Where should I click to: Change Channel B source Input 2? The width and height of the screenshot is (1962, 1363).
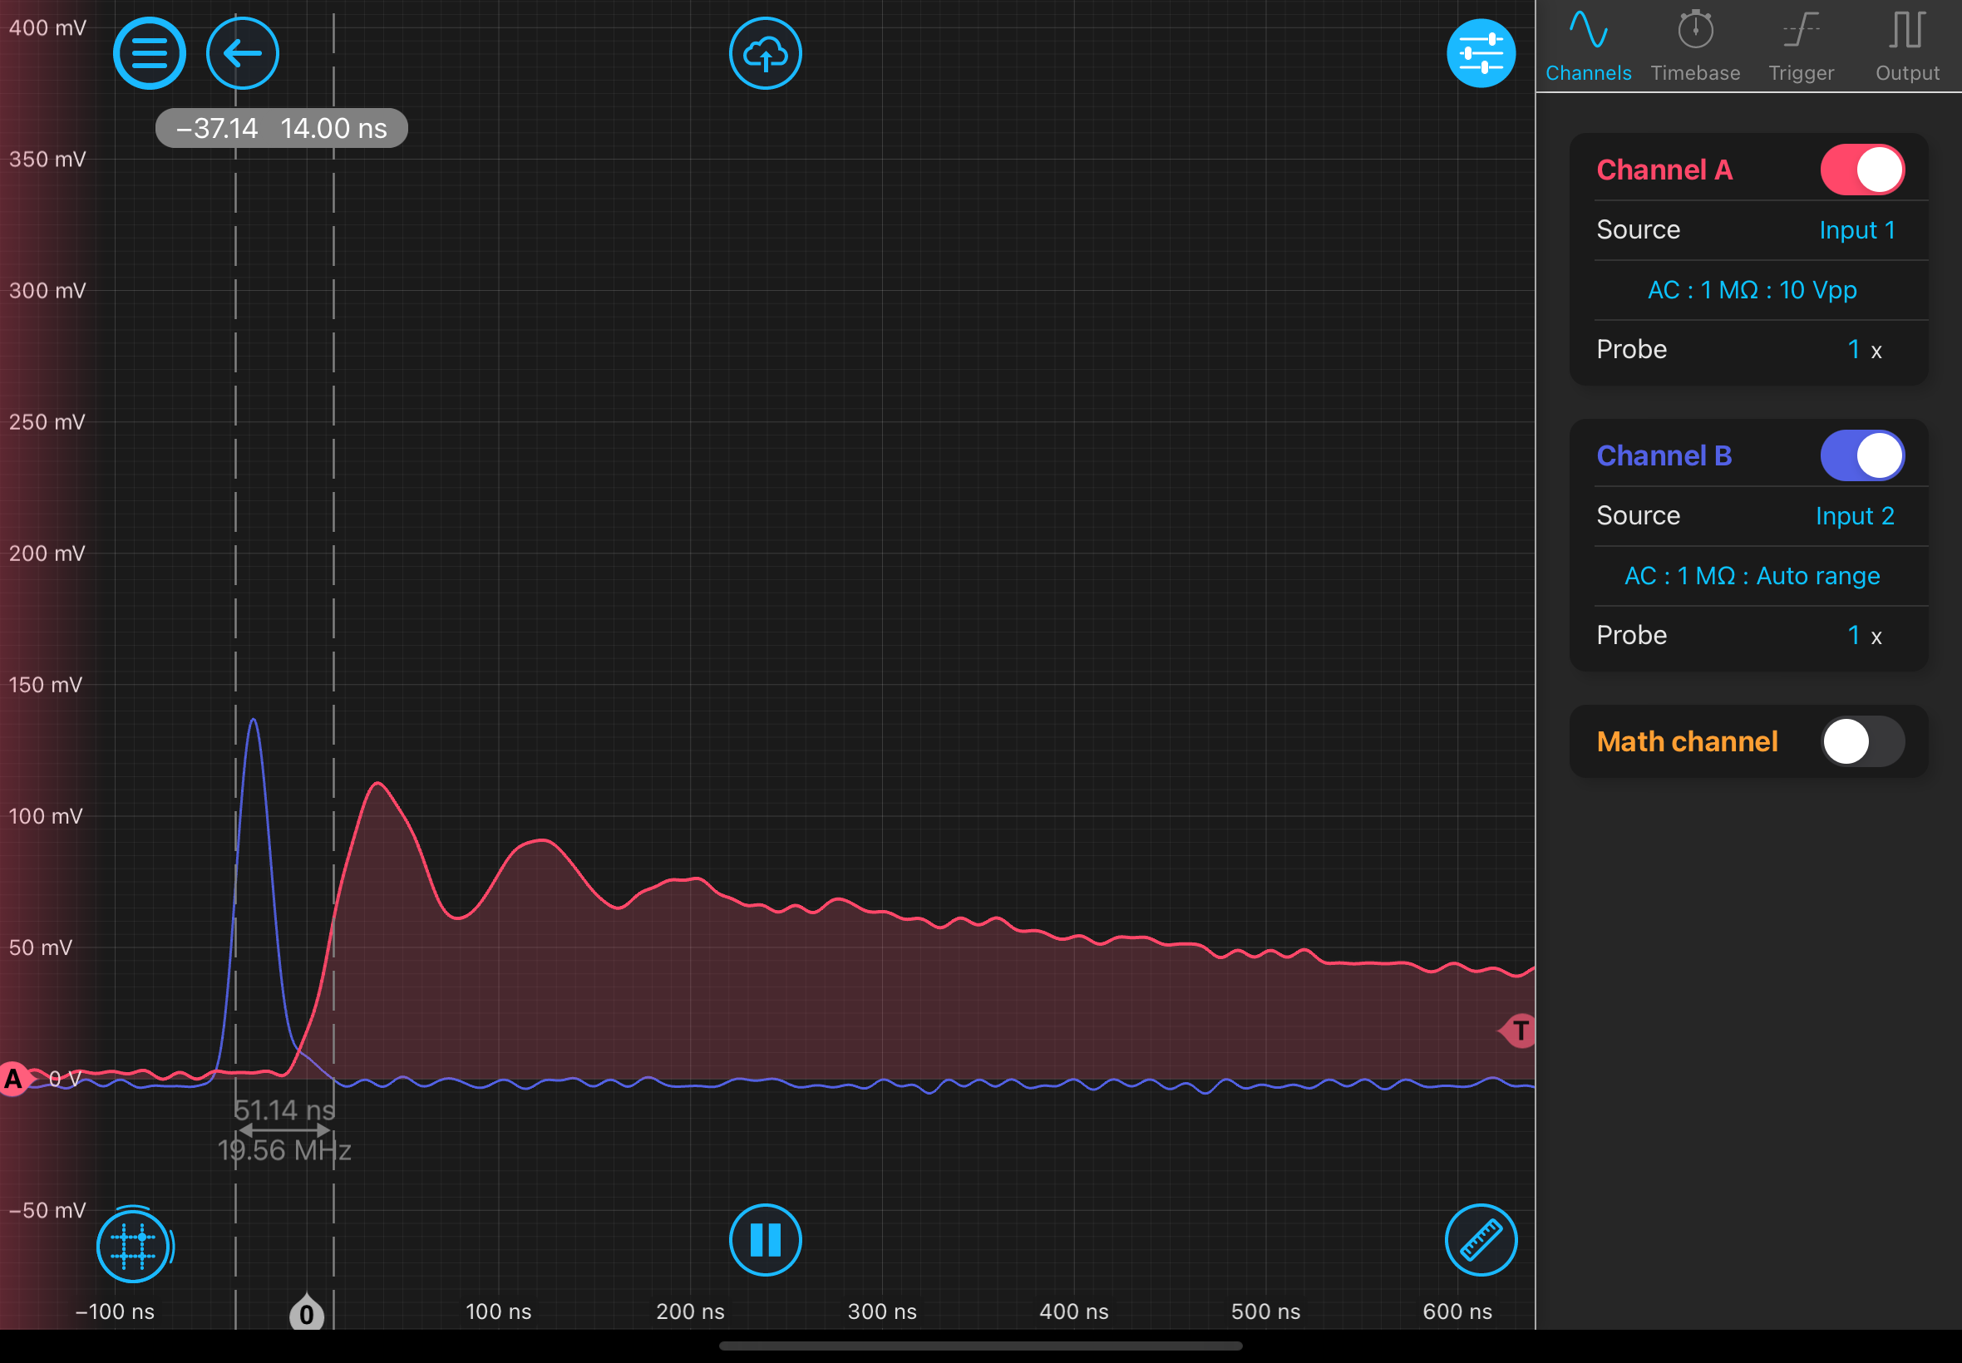point(1856,516)
